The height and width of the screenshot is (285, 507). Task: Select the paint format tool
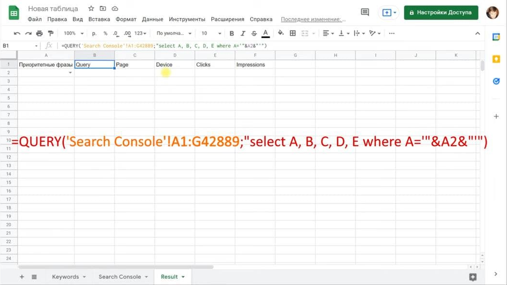click(x=50, y=33)
